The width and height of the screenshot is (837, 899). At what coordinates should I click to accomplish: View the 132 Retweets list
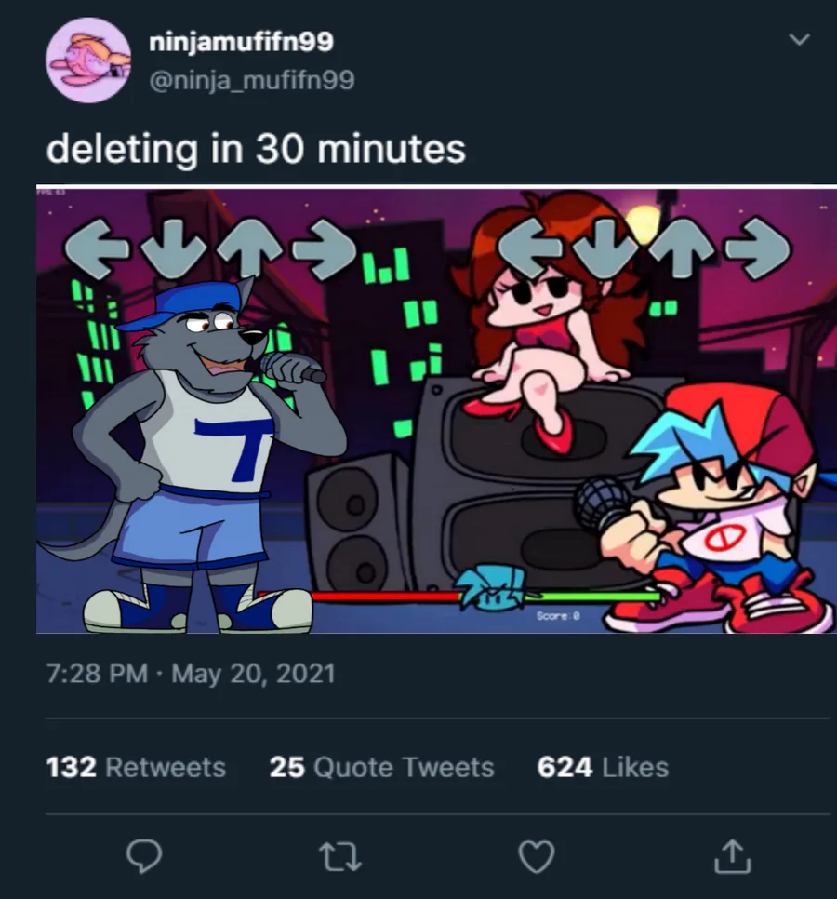click(136, 768)
